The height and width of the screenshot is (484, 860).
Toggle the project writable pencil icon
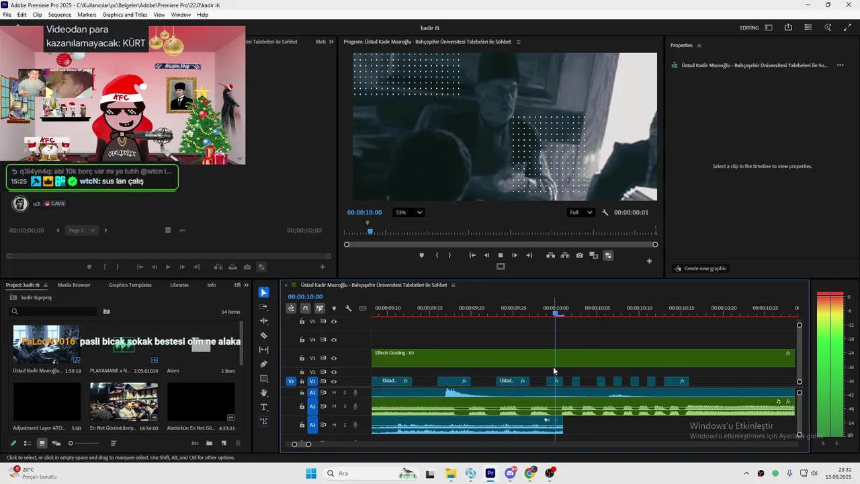(x=13, y=443)
